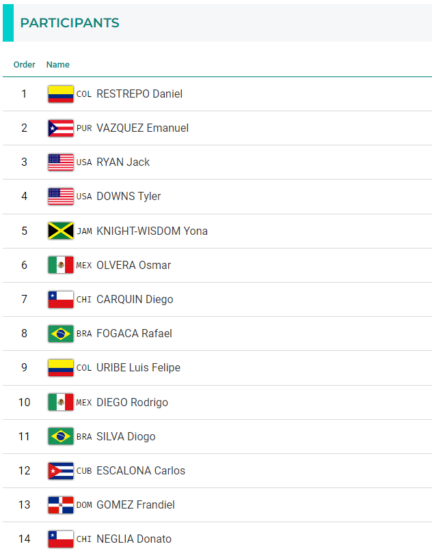
Task: Click Mexico flag next to OLVERA Osmar
Action: coord(61,265)
